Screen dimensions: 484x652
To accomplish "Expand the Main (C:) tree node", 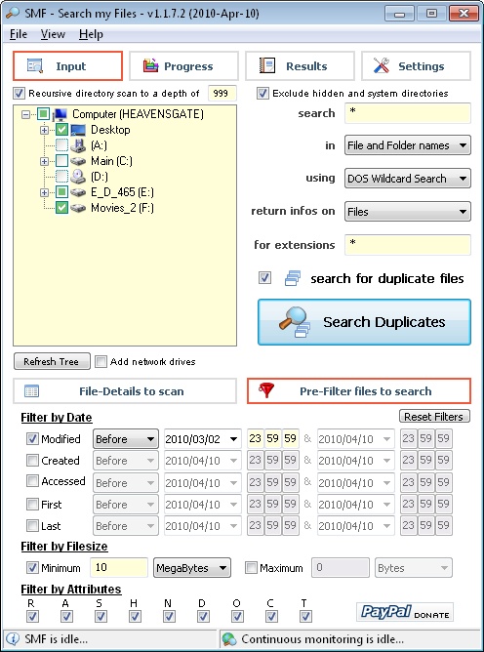I will click(45, 161).
